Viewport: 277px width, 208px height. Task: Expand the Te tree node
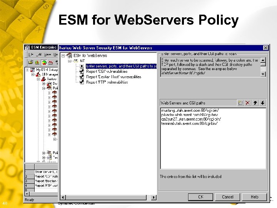[44, 158]
